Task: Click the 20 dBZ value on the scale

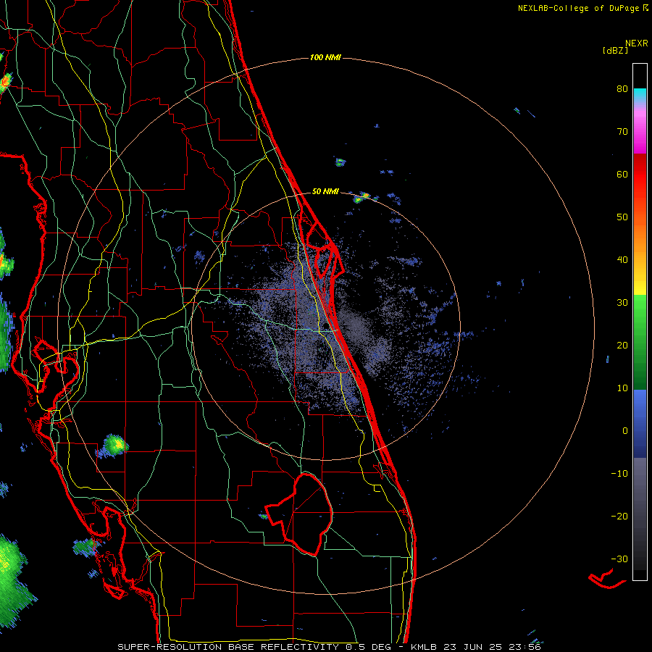Action: (x=622, y=345)
